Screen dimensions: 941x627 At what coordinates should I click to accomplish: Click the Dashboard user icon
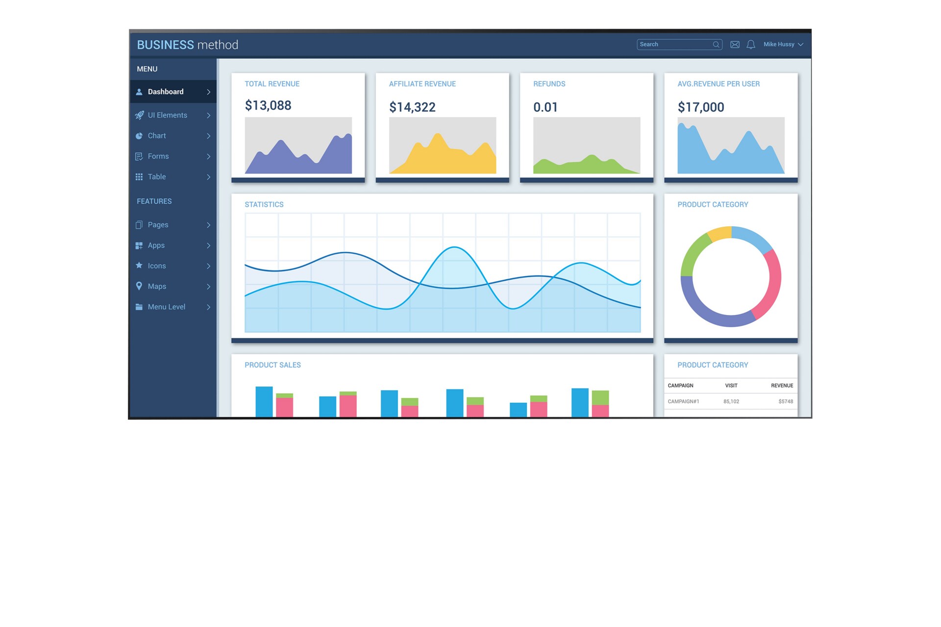coord(139,92)
